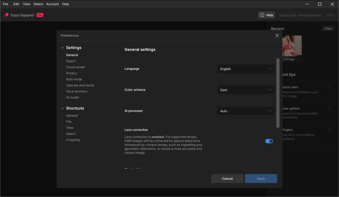Close the Preferences dialog with X
Screen dimensions: 339x197
click(x=277, y=36)
